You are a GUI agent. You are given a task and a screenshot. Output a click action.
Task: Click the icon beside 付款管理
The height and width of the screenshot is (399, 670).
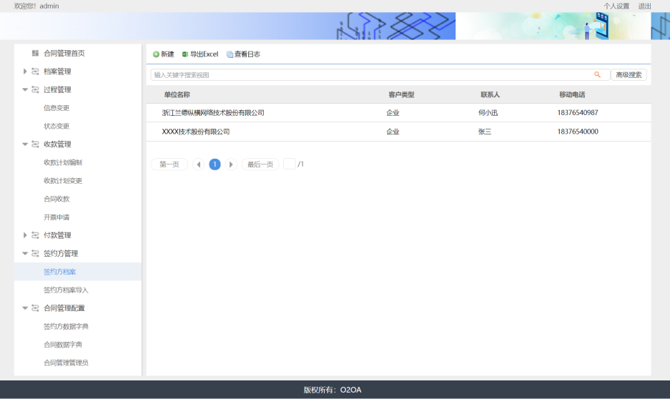coord(35,235)
